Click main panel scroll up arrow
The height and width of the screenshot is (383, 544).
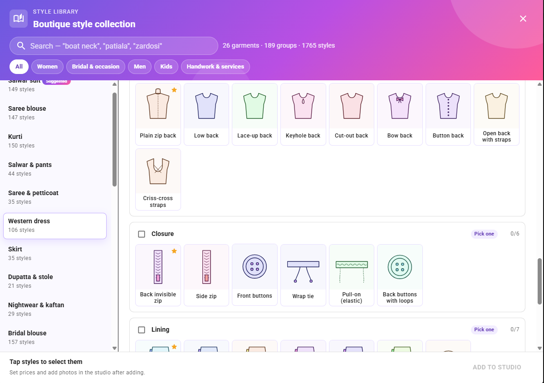[539, 84]
